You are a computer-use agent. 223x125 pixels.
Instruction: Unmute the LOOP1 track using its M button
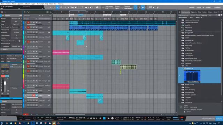pos(28,42)
